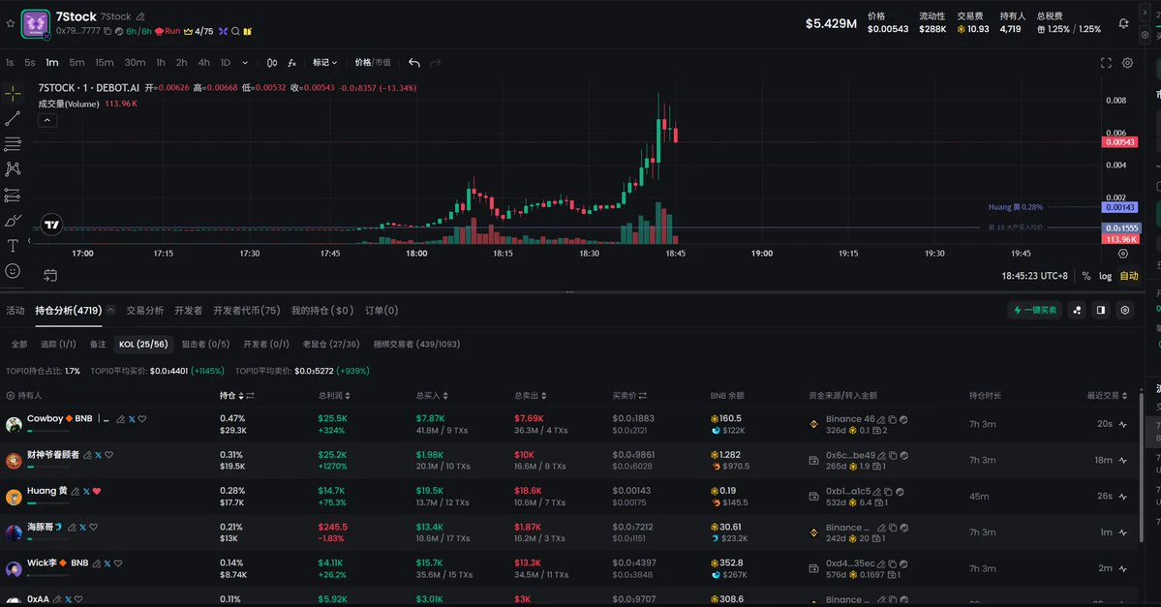Select the 1h timeframe
The image size is (1161, 607).
click(x=161, y=63)
